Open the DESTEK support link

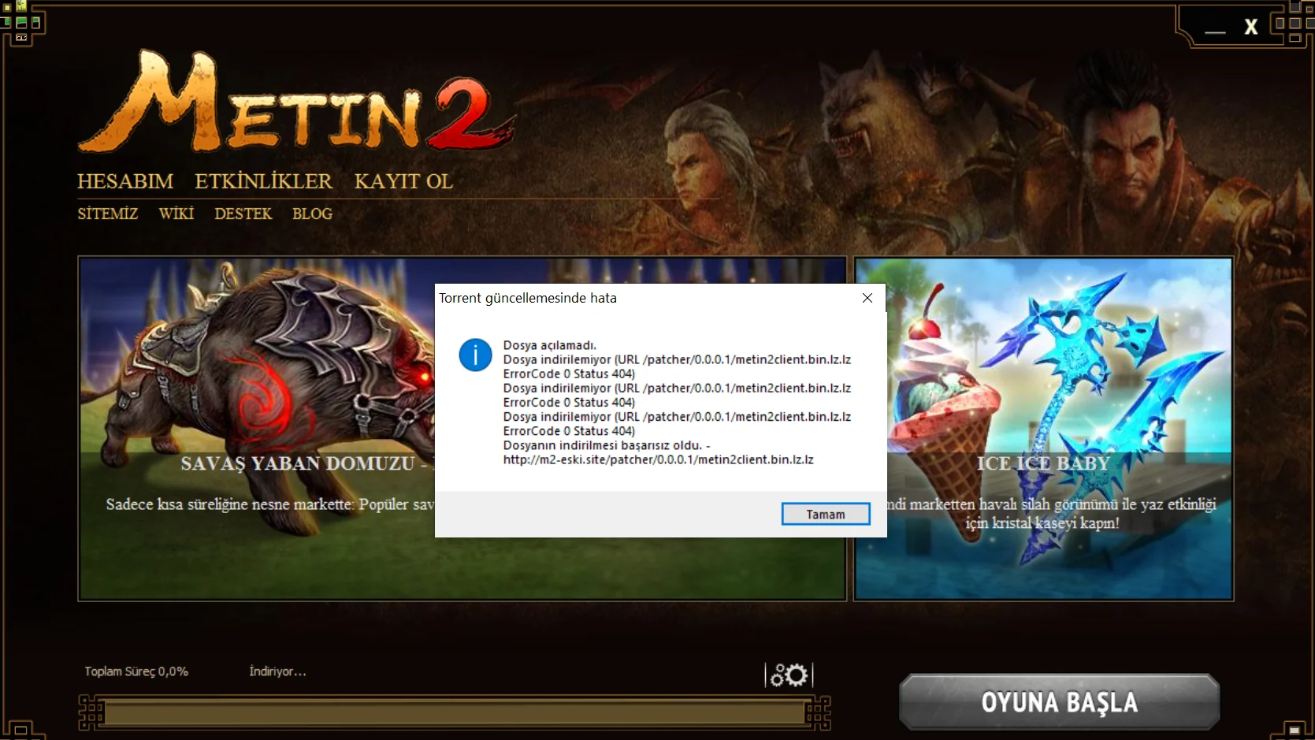click(x=243, y=214)
